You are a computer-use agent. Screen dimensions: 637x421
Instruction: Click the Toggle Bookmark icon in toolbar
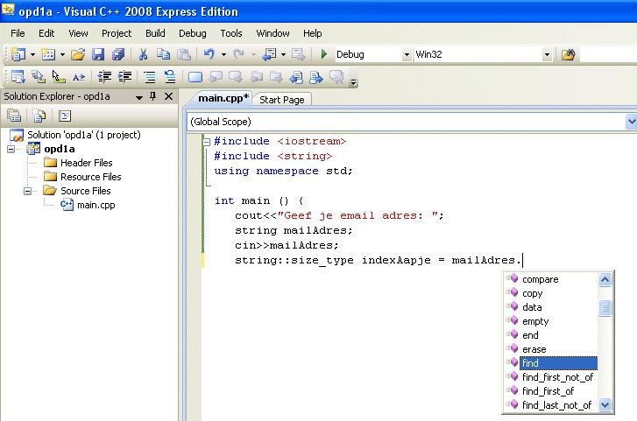pyautogui.click(x=195, y=77)
